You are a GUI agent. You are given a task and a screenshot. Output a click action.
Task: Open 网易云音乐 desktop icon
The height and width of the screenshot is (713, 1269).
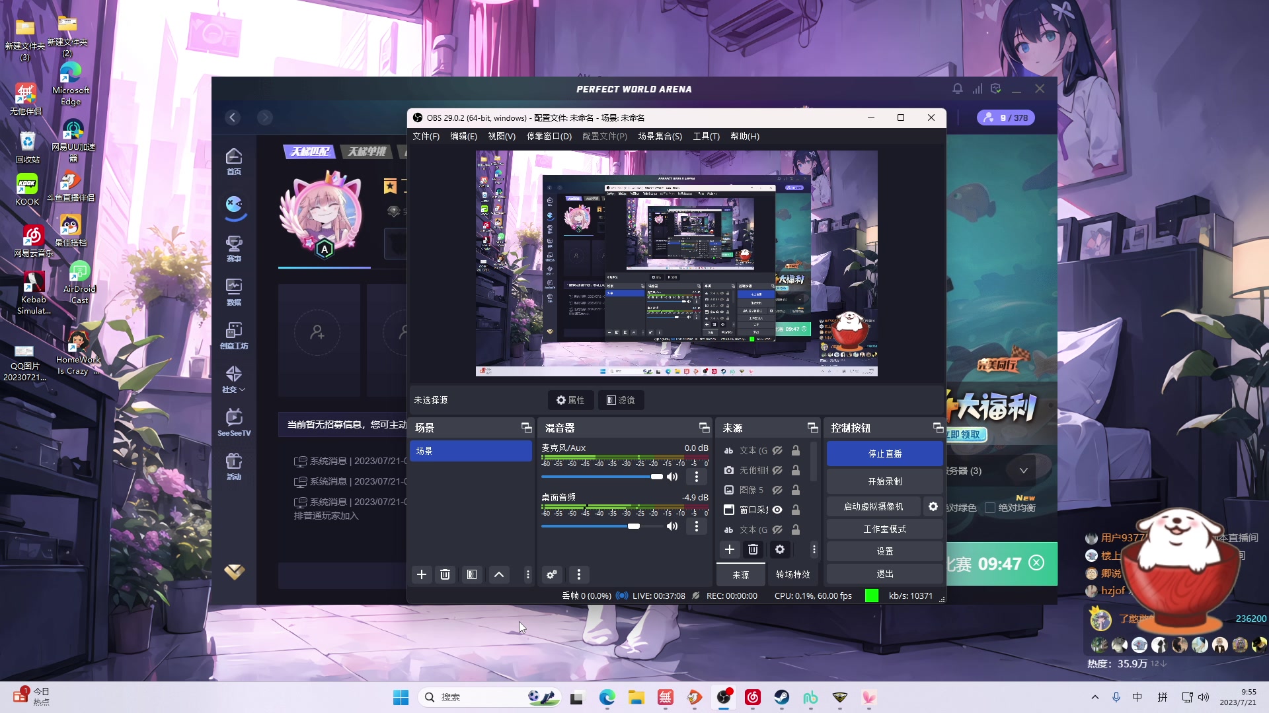click(33, 241)
